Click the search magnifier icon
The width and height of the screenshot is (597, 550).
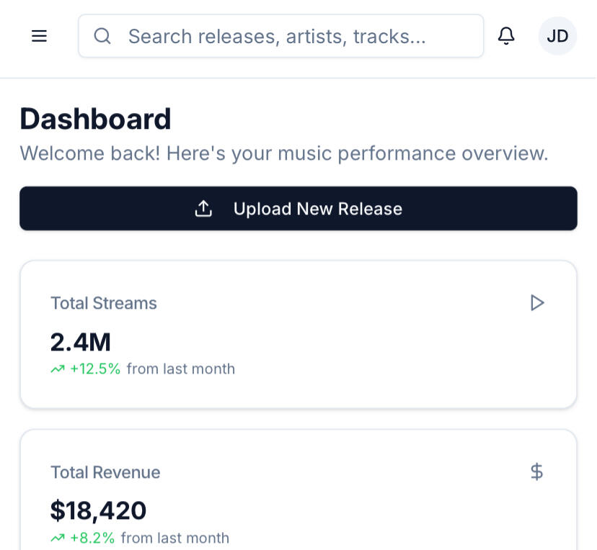(x=102, y=36)
